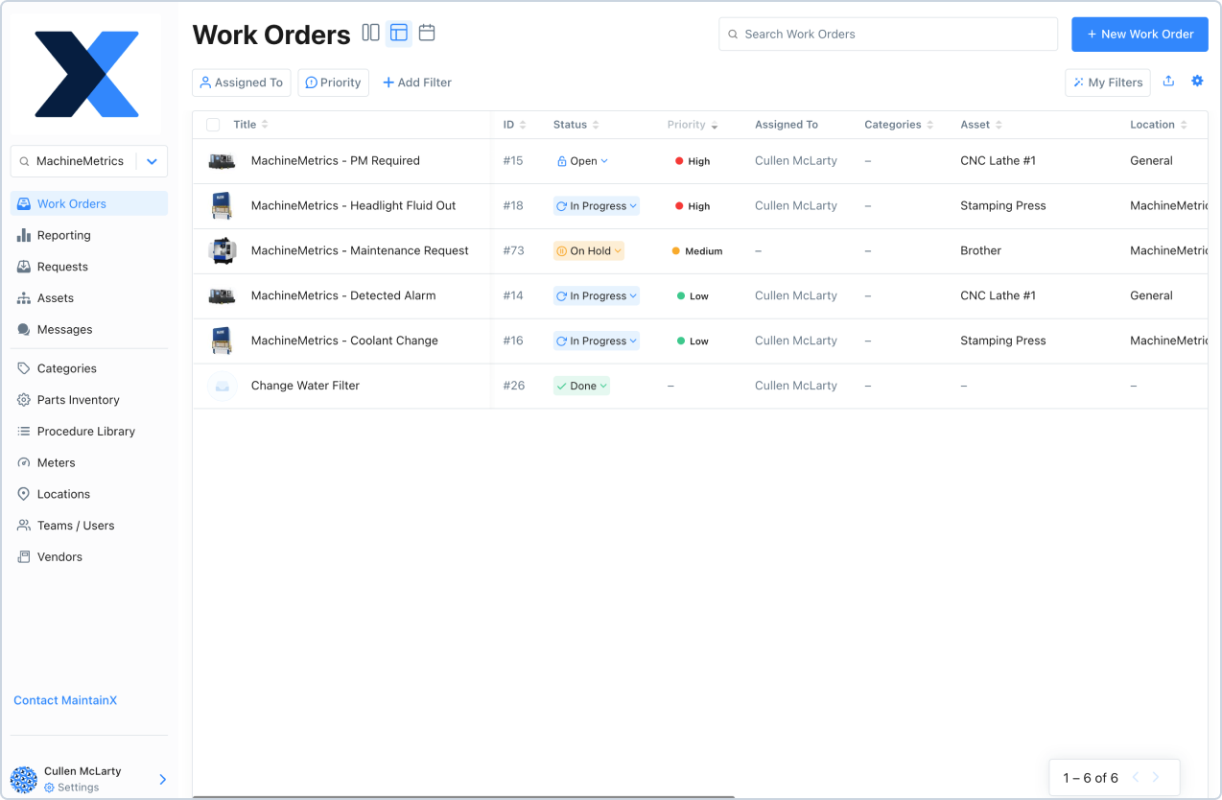Image resolution: width=1222 pixels, height=800 pixels.
Task: Click the Messages bubble icon in sidebar
Action: (x=24, y=329)
